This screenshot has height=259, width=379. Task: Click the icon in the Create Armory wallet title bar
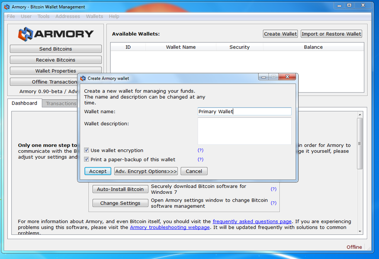pyautogui.click(x=83, y=79)
